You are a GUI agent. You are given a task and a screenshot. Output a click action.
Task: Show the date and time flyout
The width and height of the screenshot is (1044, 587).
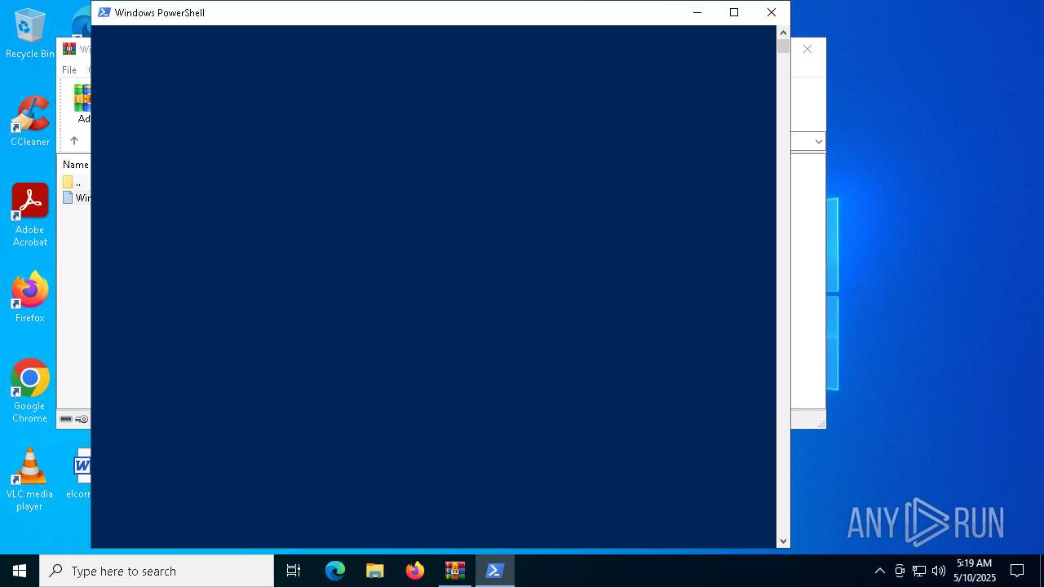pos(975,571)
